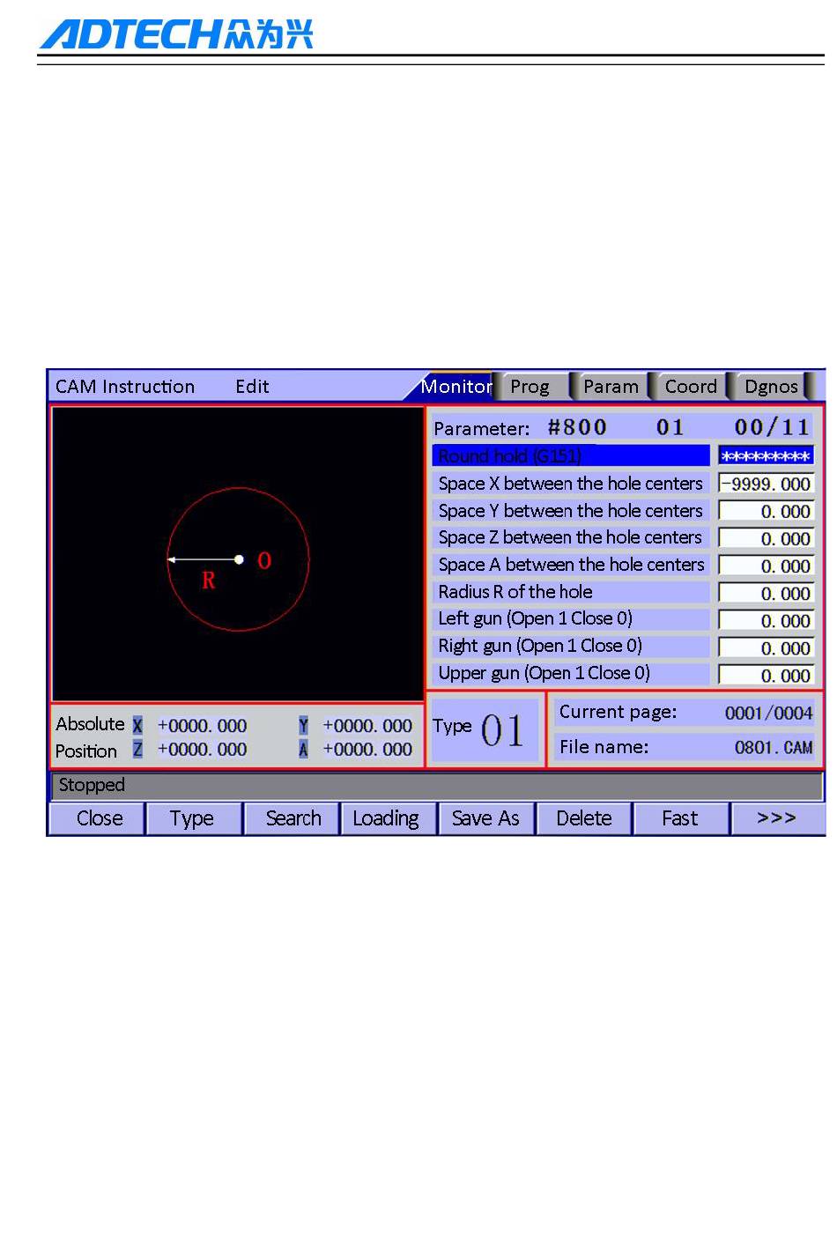Viewport: 837px width, 1250px height.
Task: Click the Type softkey button
Action: 192,818
